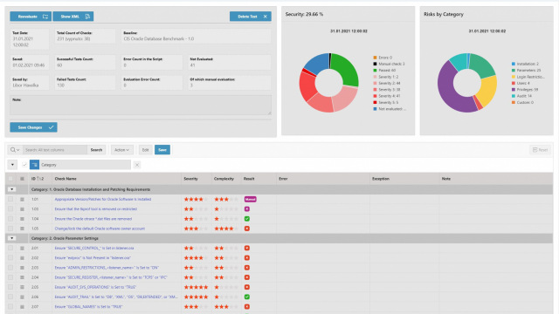Sort by the Severity column header
This screenshot has width=559, height=314.
190,179
